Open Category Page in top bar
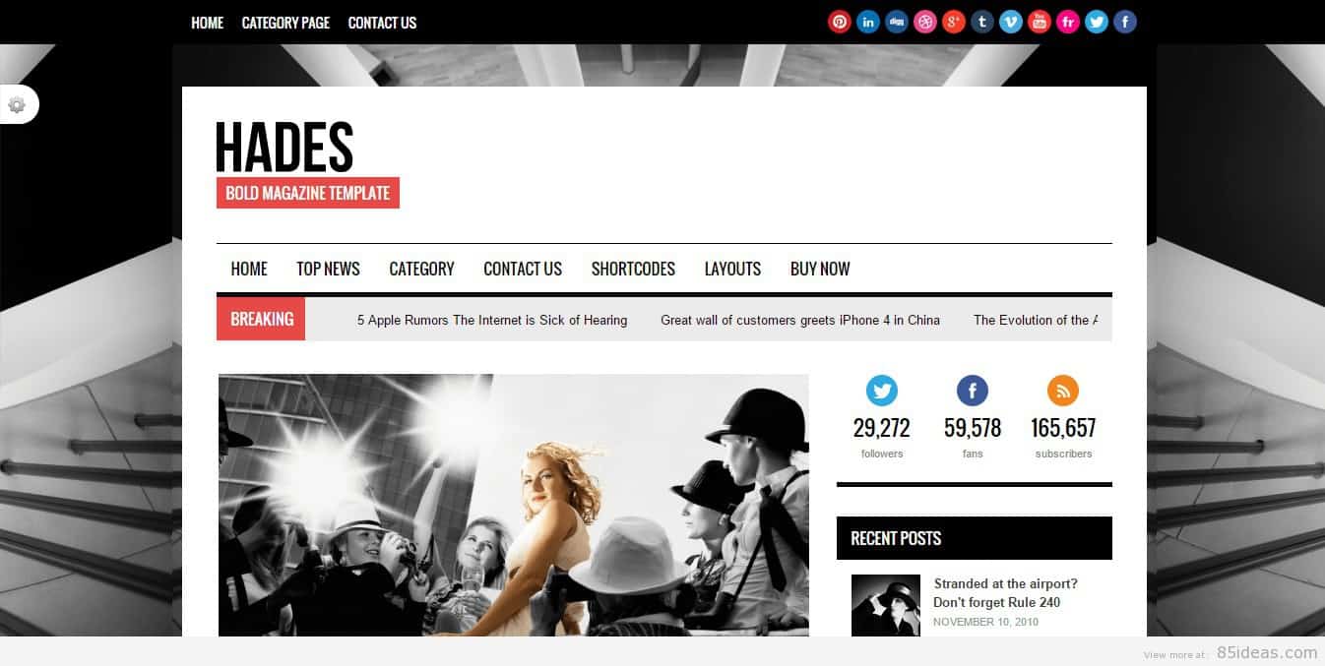This screenshot has width=1325, height=666. click(285, 23)
